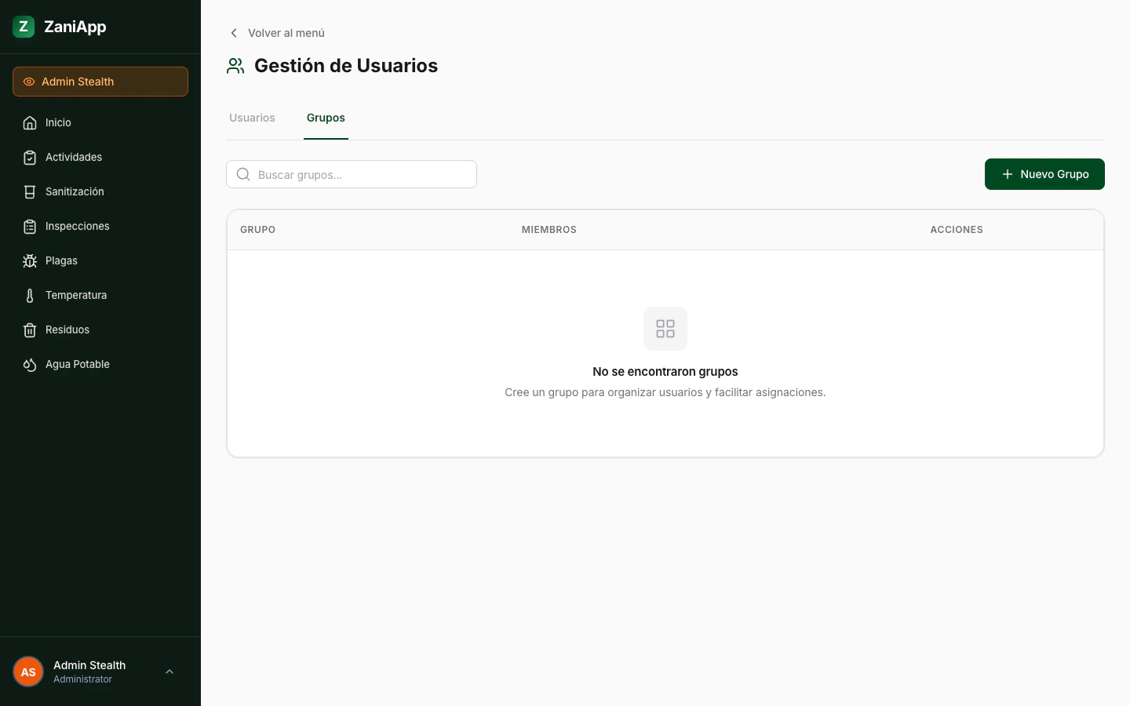Viewport: 1130px width, 706px height.
Task: Expand the empty groups placeholder grid icon
Action: [665, 329]
